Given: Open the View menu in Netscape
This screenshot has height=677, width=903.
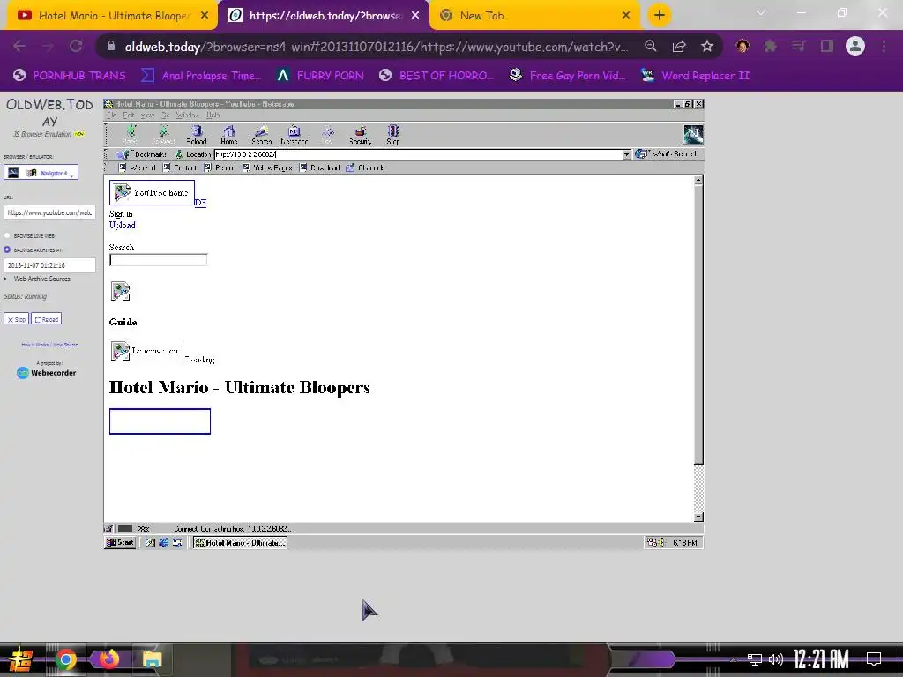Looking at the screenshot, I should pos(147,115).
